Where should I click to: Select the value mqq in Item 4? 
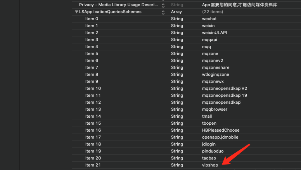(206, 47)
